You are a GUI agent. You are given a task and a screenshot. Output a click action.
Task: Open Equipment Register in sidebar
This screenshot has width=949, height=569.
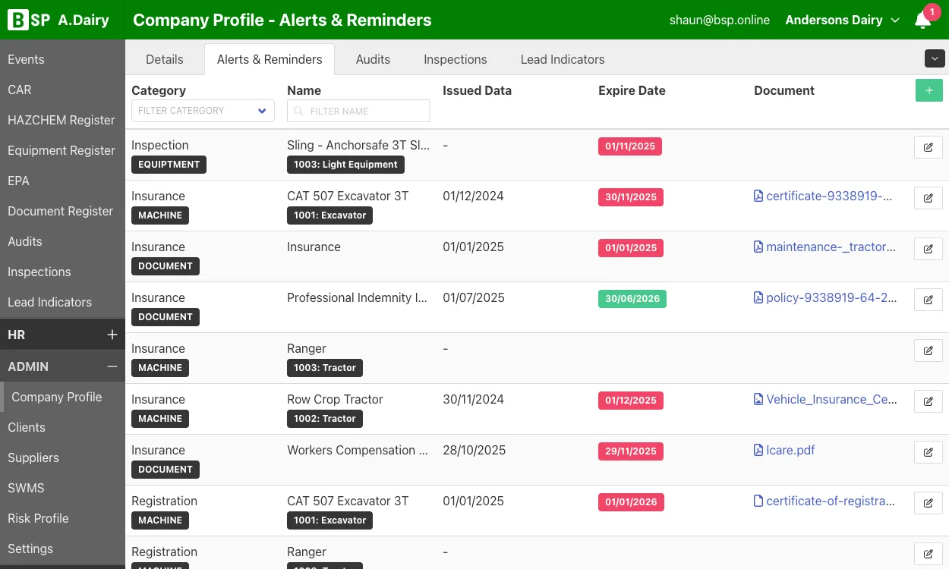[62, 150]
